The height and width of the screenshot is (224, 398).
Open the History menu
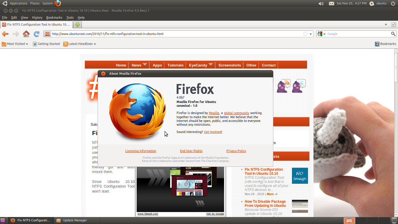click(x=37, y=17)
